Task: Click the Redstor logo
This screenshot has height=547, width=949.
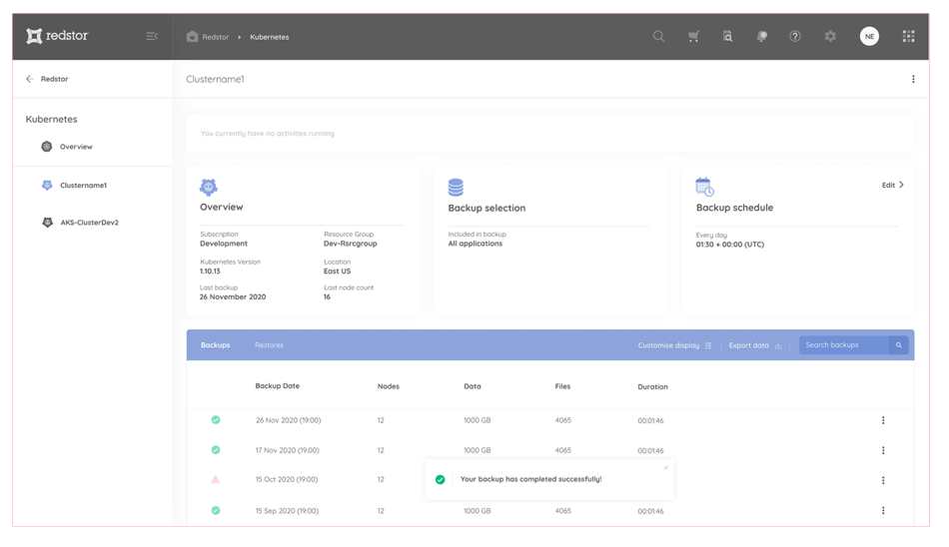Action: coord(57,36)
